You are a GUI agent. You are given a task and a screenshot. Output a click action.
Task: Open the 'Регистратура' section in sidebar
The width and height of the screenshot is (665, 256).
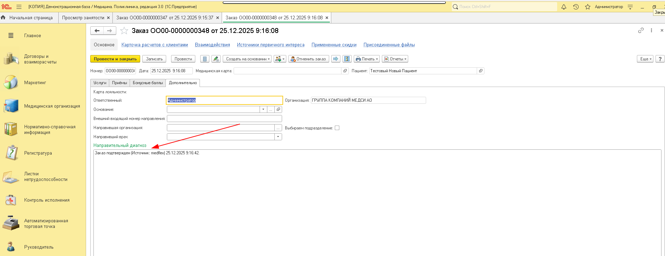pyautogui.click(x=38, y=153)
